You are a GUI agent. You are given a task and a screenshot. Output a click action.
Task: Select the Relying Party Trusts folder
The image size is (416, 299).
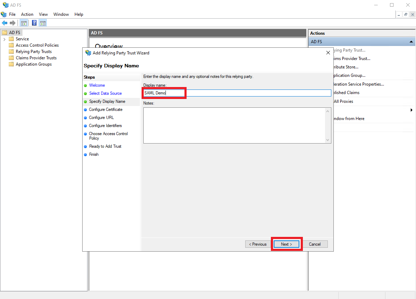(x=33, y=52)
